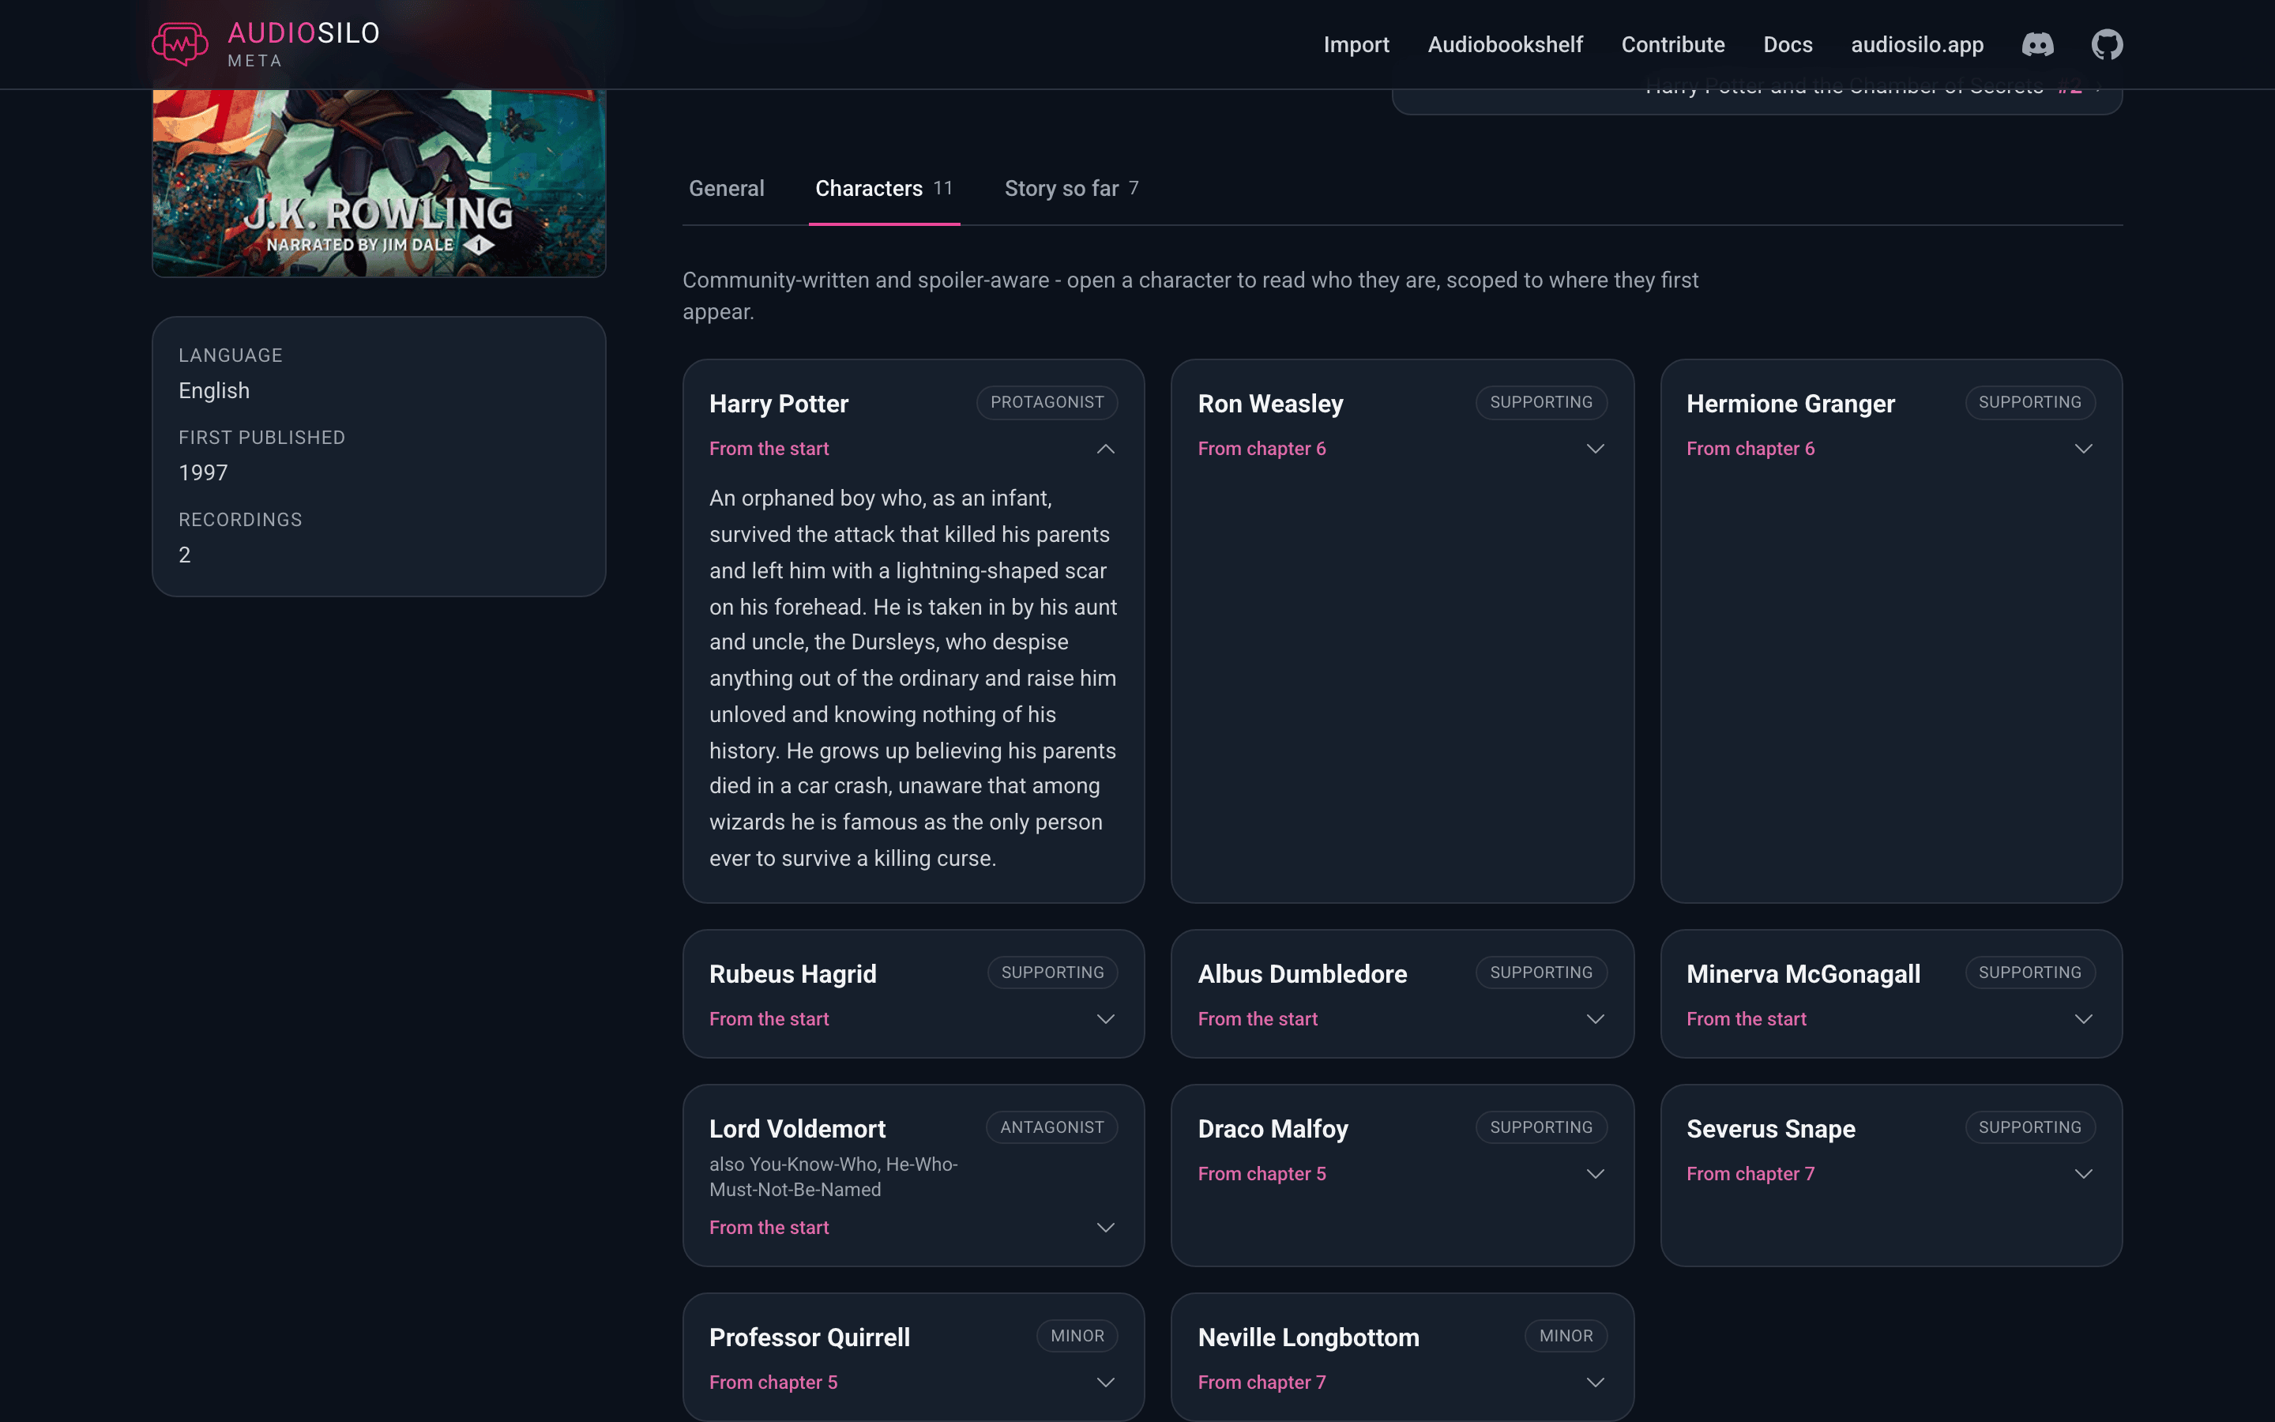
Task: Click the Professor Quirrell name heading
Action: pyautogui.click(x=810, y=1337)
